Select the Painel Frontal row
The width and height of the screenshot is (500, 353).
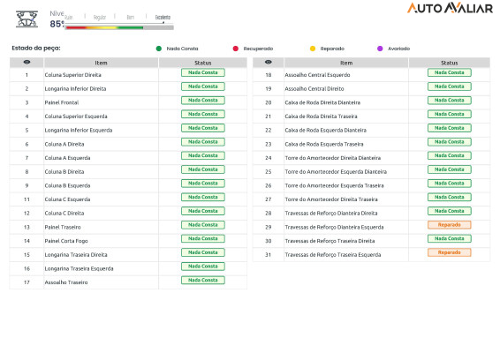128,102
